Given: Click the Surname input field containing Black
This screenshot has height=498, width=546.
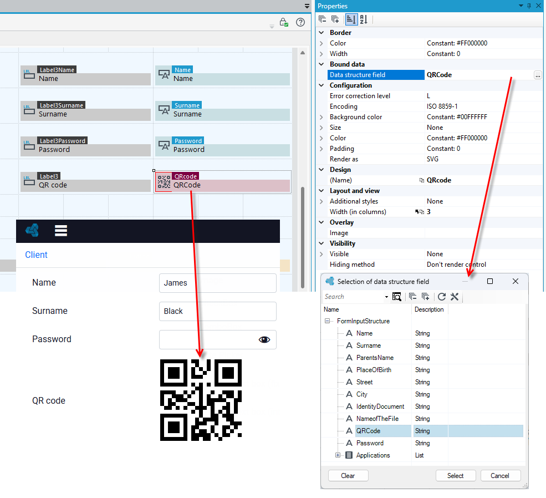Looking at the screenshot, I should pos(218,311).
